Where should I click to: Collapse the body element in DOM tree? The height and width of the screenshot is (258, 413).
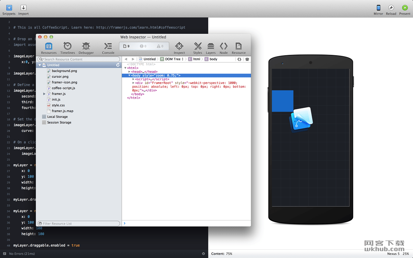point(129,75)
